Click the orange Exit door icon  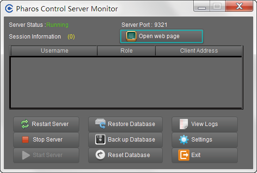click(x=184, y=155)
